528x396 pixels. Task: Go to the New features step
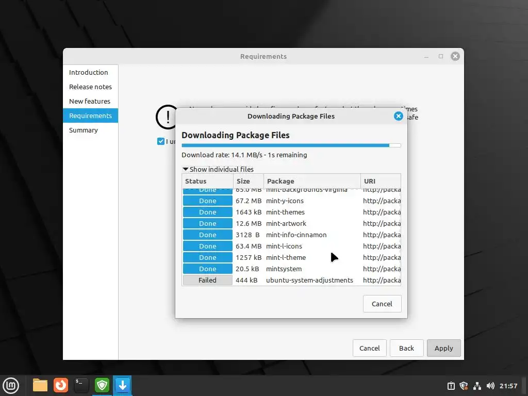[91, 102]
